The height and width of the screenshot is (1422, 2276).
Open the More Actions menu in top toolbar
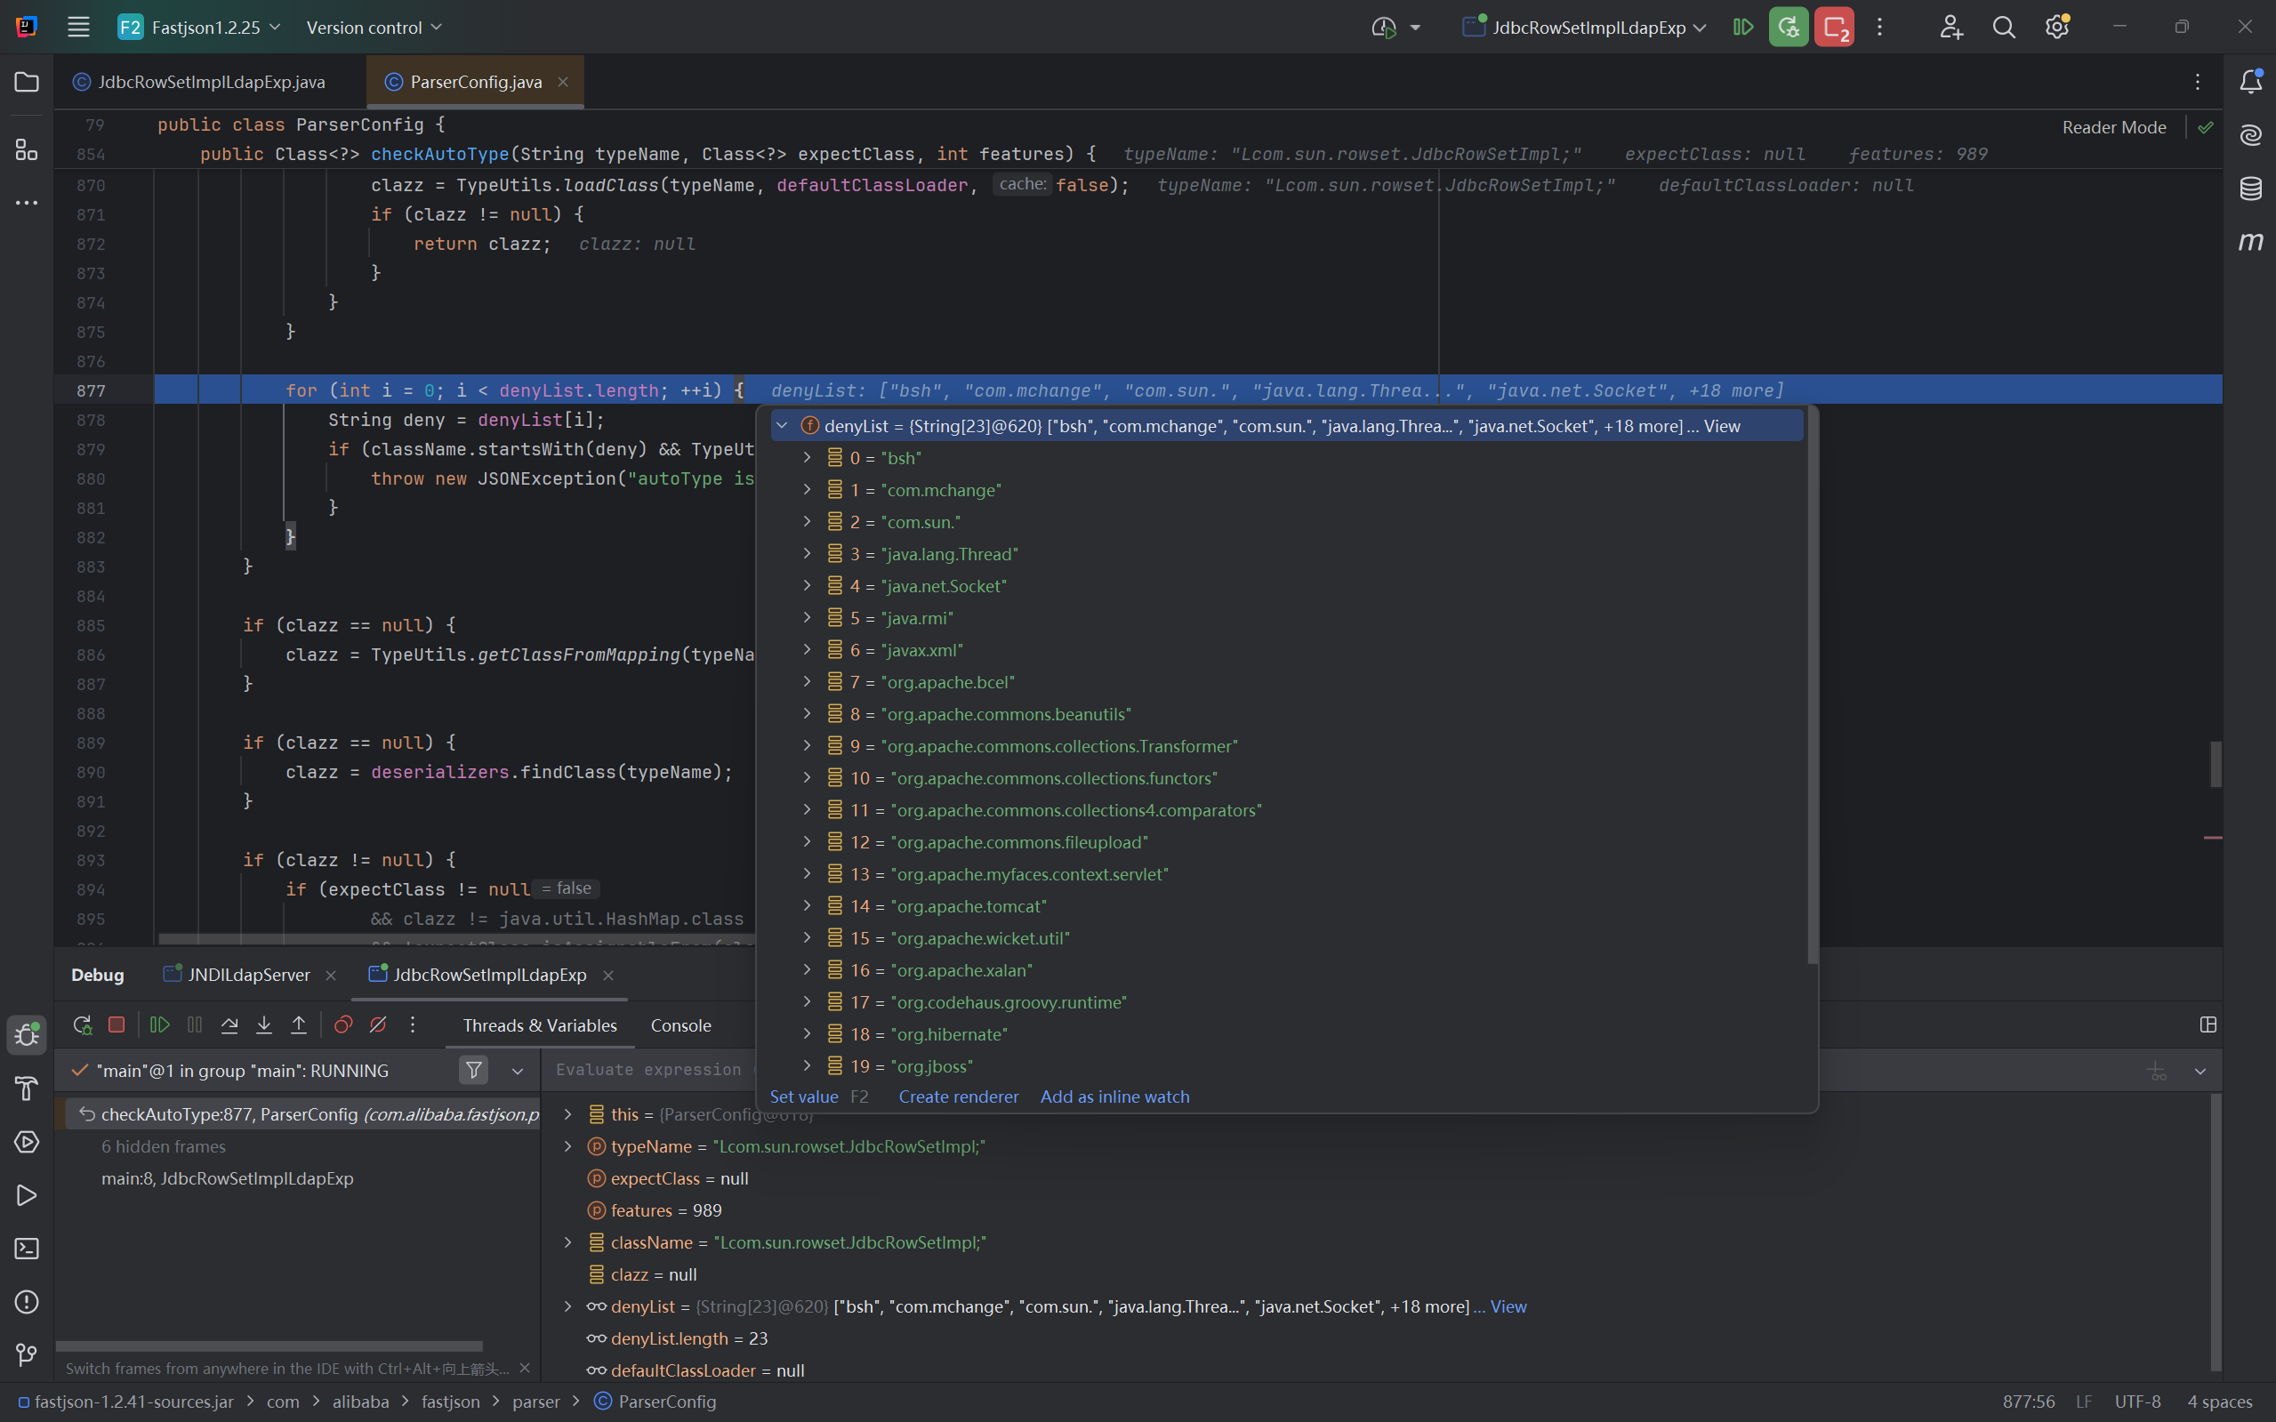click(x=1879, y=28)
